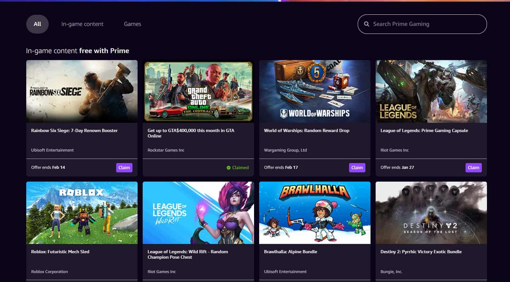Screen dimensions: 510x282
Task: Open 'Roblox: Futuristic Mech Sled' title
Action: point(60,252)
